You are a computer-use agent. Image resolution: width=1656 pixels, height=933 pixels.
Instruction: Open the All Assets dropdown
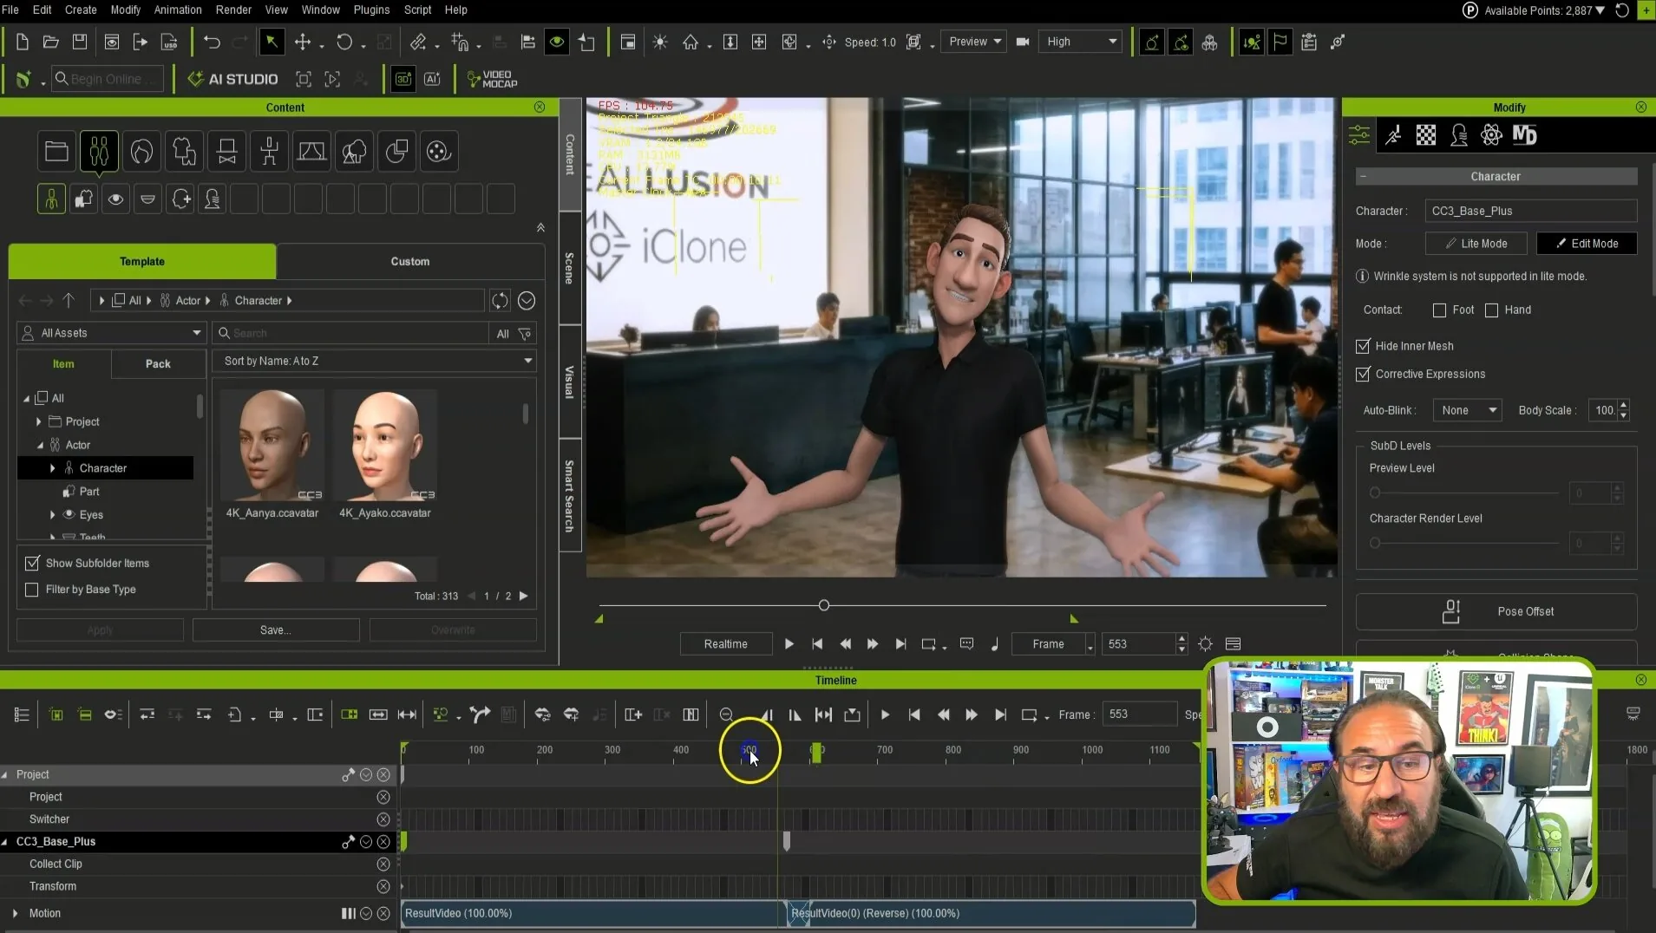coord(111,333)
